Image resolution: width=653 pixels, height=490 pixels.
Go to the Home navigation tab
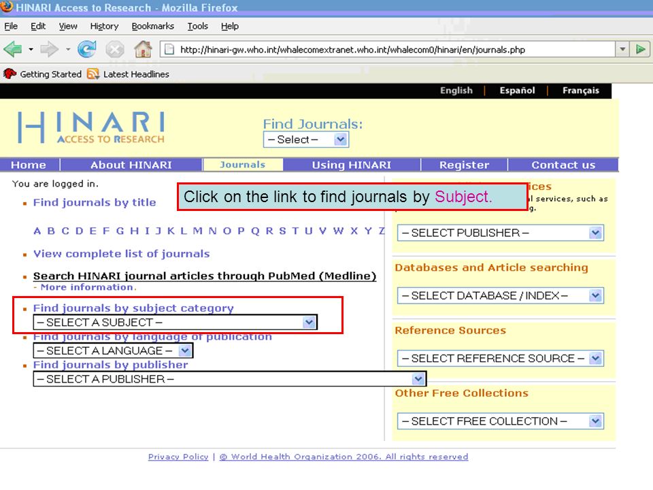point(29,165)
